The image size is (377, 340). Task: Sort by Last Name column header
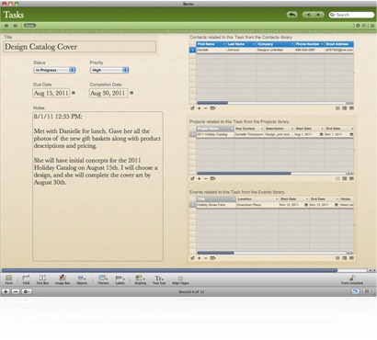pos(241,44)
